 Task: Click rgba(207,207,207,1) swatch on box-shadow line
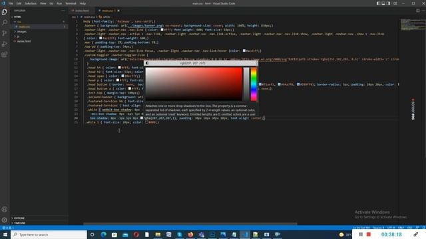coord(142,118)
